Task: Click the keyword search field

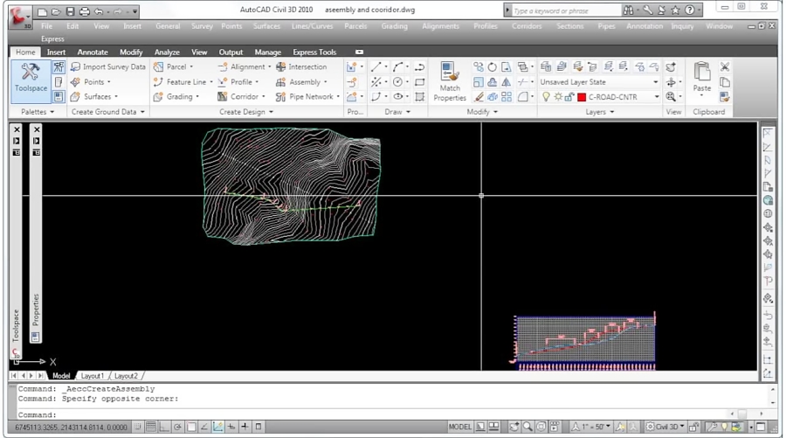Action: pos(565,10)
